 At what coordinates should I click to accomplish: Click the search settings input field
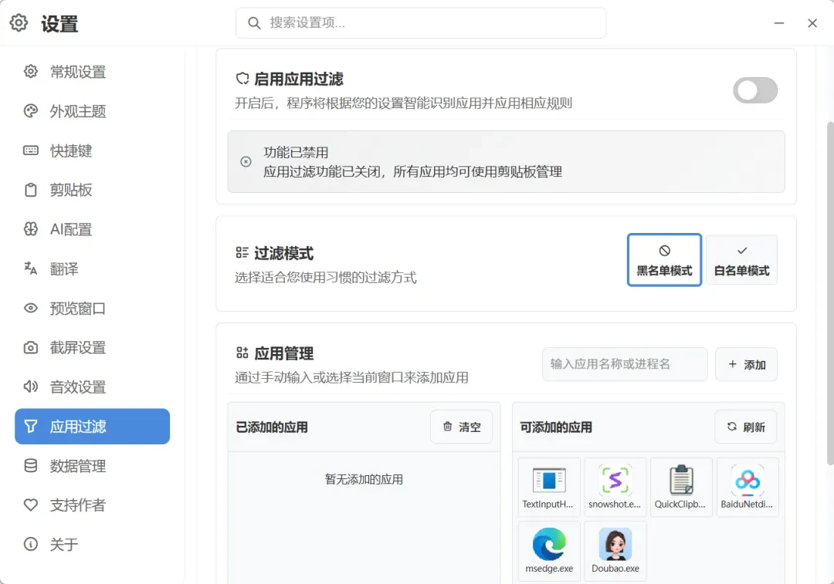click(421, 23)
